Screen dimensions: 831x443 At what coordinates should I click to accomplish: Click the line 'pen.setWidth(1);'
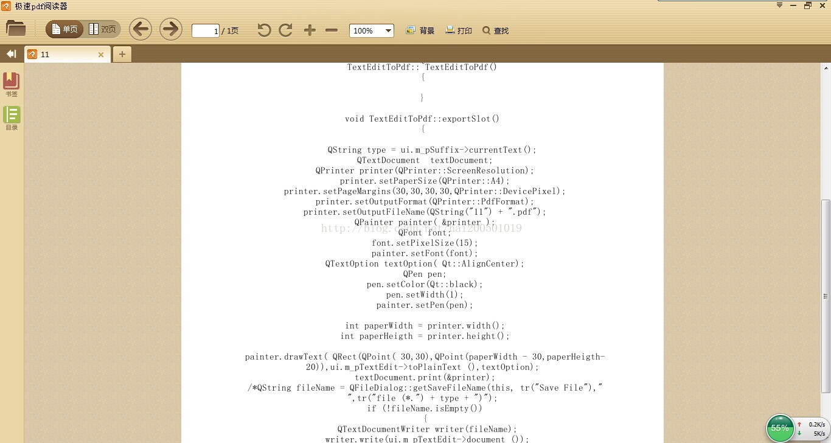pos(425,295)
